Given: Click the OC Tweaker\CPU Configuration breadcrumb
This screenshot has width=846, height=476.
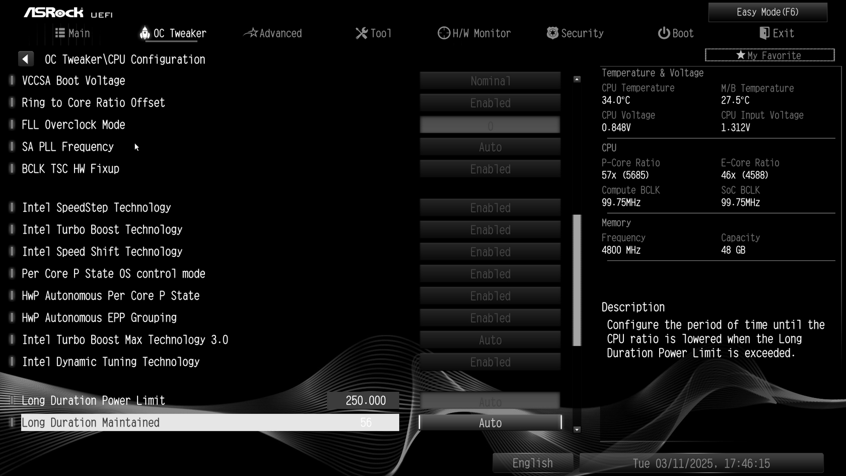Looking at the screenshot, I should click(125, 59).
